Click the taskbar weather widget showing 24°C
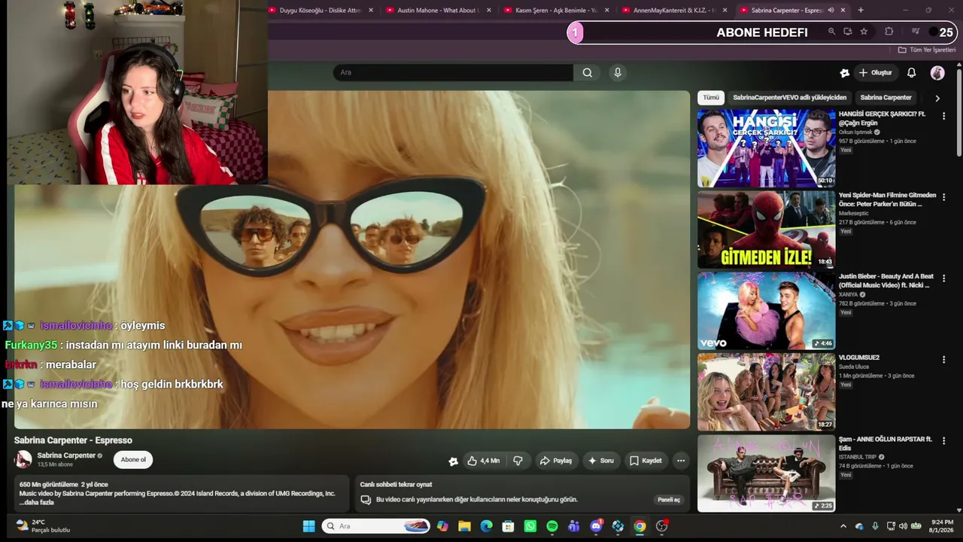 tap(44, 526)
